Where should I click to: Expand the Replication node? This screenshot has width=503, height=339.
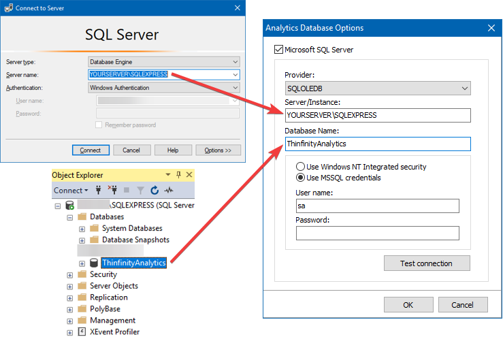(x=69, y=298)
